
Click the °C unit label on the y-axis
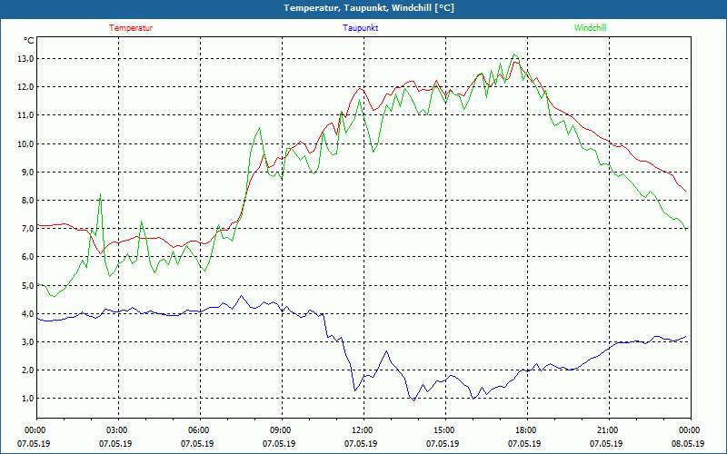[29, 41]
